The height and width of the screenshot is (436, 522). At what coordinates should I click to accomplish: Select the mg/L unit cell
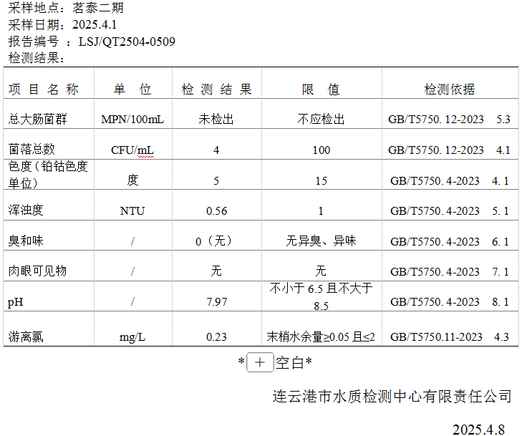pyautogui.click(x=132, y=336)
